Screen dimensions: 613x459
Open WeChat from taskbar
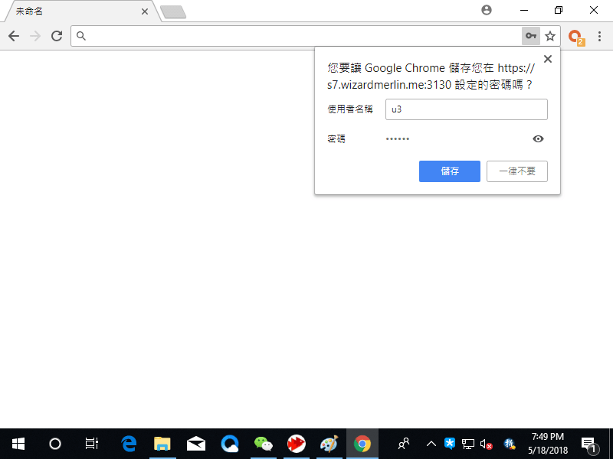click(x=263, y=444)
